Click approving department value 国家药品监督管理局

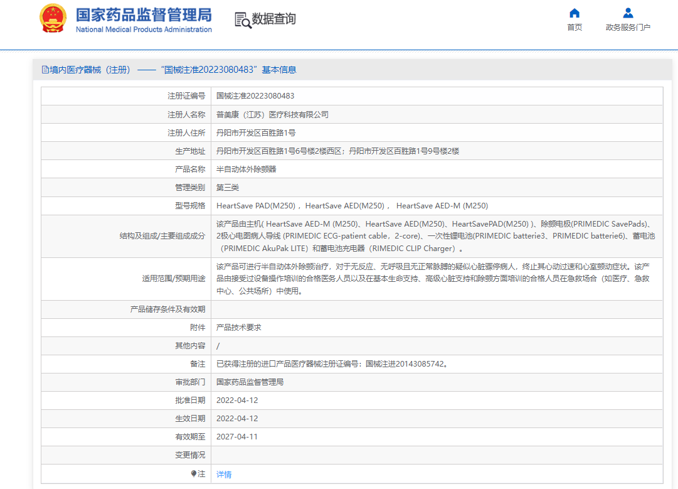[x=250, y=382]
